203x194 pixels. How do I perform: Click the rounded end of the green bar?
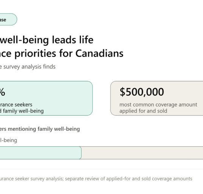pos(80,153)
